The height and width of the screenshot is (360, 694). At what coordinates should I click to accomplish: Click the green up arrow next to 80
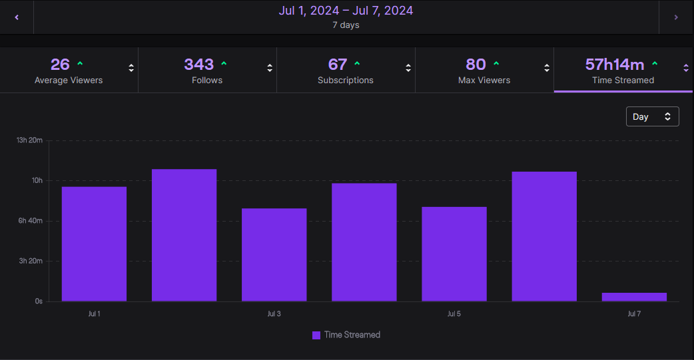tap(496, 64)
